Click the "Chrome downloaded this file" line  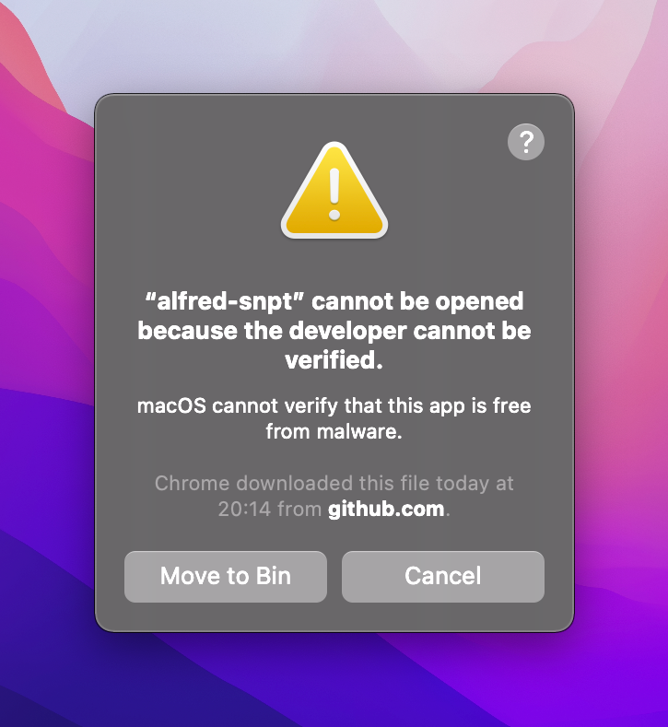[x=334, y=483]
